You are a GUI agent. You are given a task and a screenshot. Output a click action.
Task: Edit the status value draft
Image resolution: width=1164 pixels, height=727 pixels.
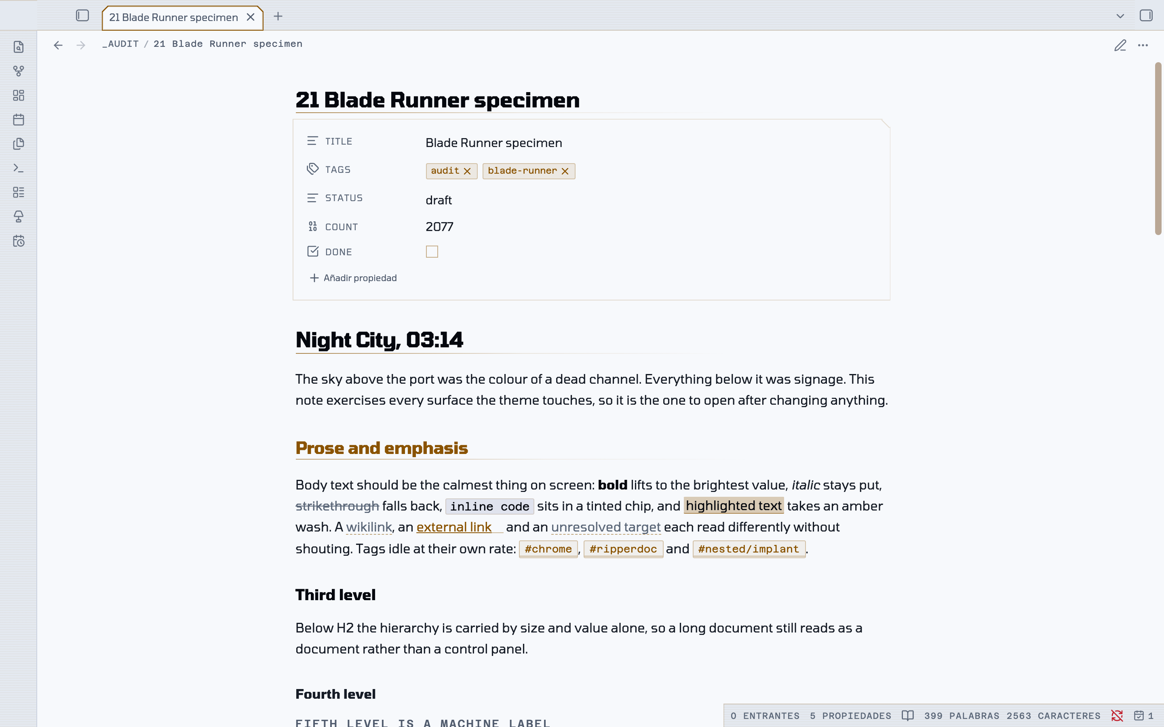[439, 200]
